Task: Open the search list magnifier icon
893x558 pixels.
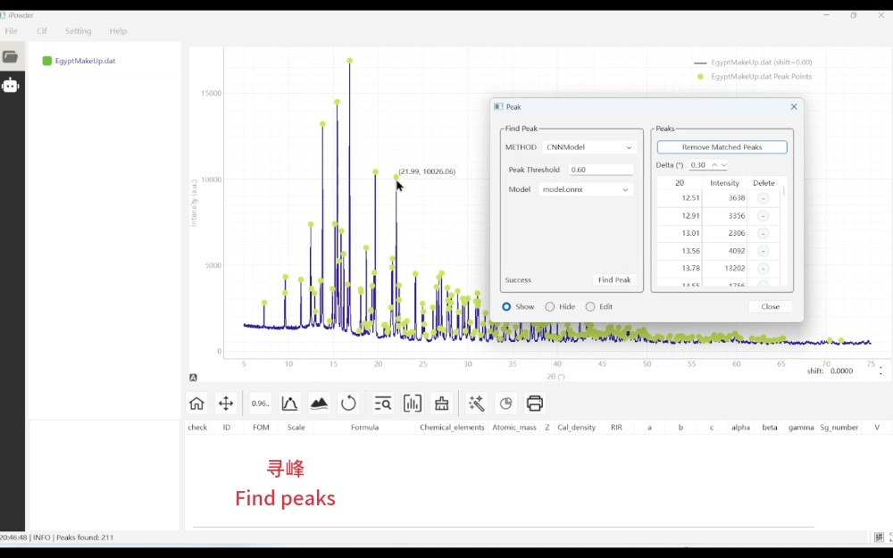Action: coord(383,404)
